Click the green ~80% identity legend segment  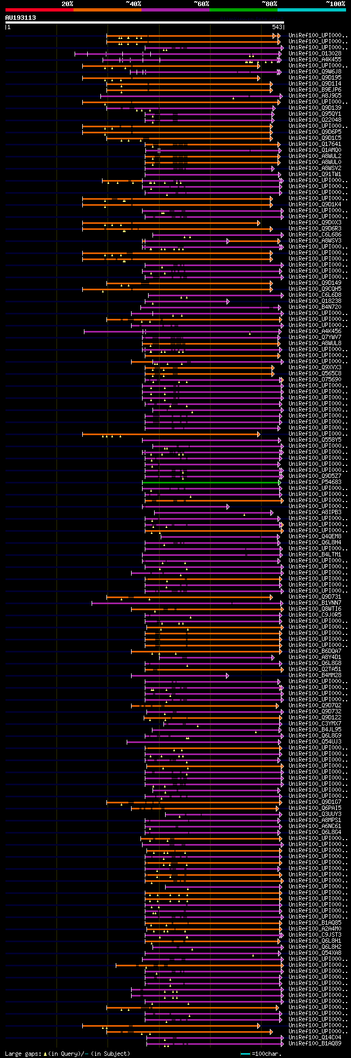243,9
